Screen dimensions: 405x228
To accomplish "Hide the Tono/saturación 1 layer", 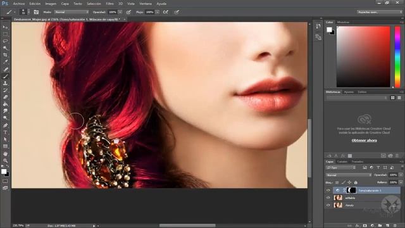I will (328, 191).
